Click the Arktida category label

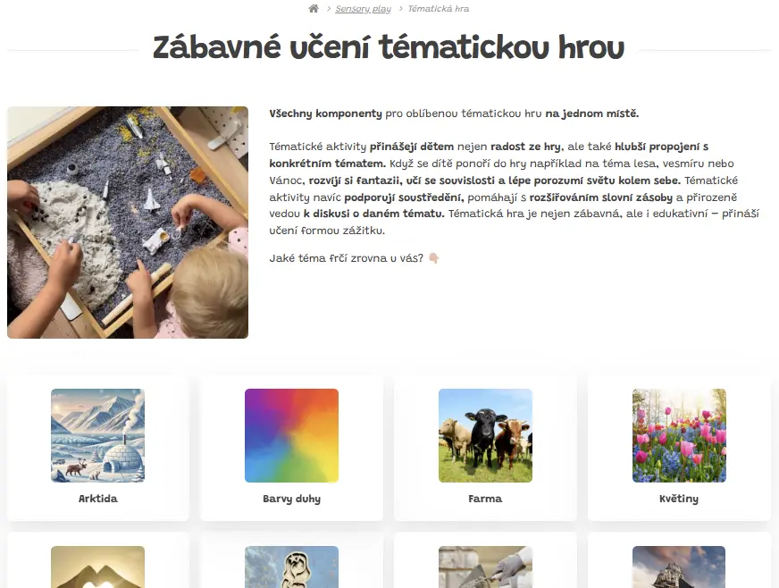click(x=98, y=499)
